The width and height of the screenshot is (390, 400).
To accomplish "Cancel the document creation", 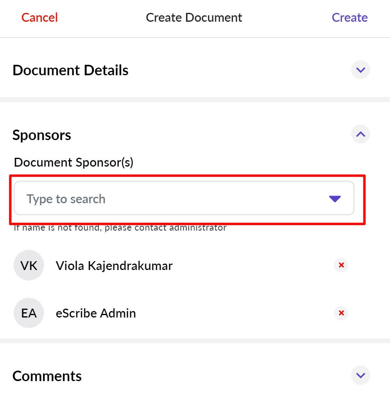I will point(39,17).
